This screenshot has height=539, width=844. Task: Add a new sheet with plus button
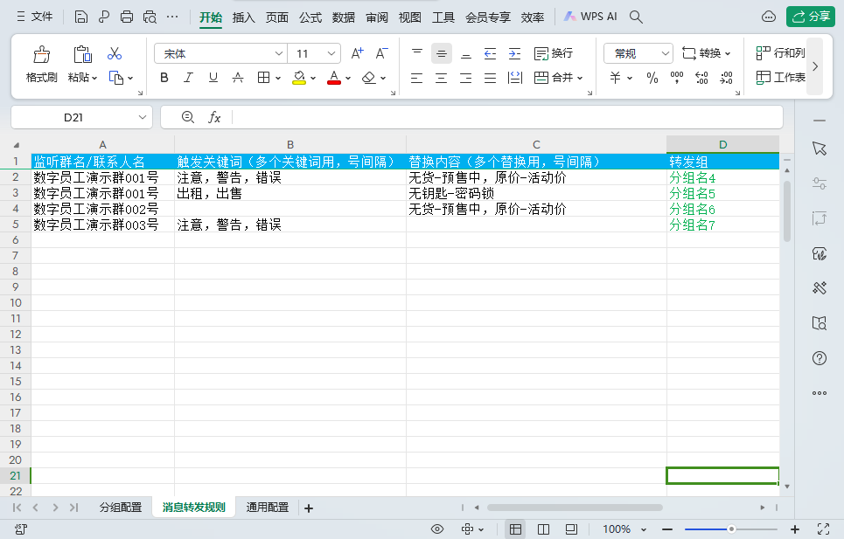(x=308, y=508)
